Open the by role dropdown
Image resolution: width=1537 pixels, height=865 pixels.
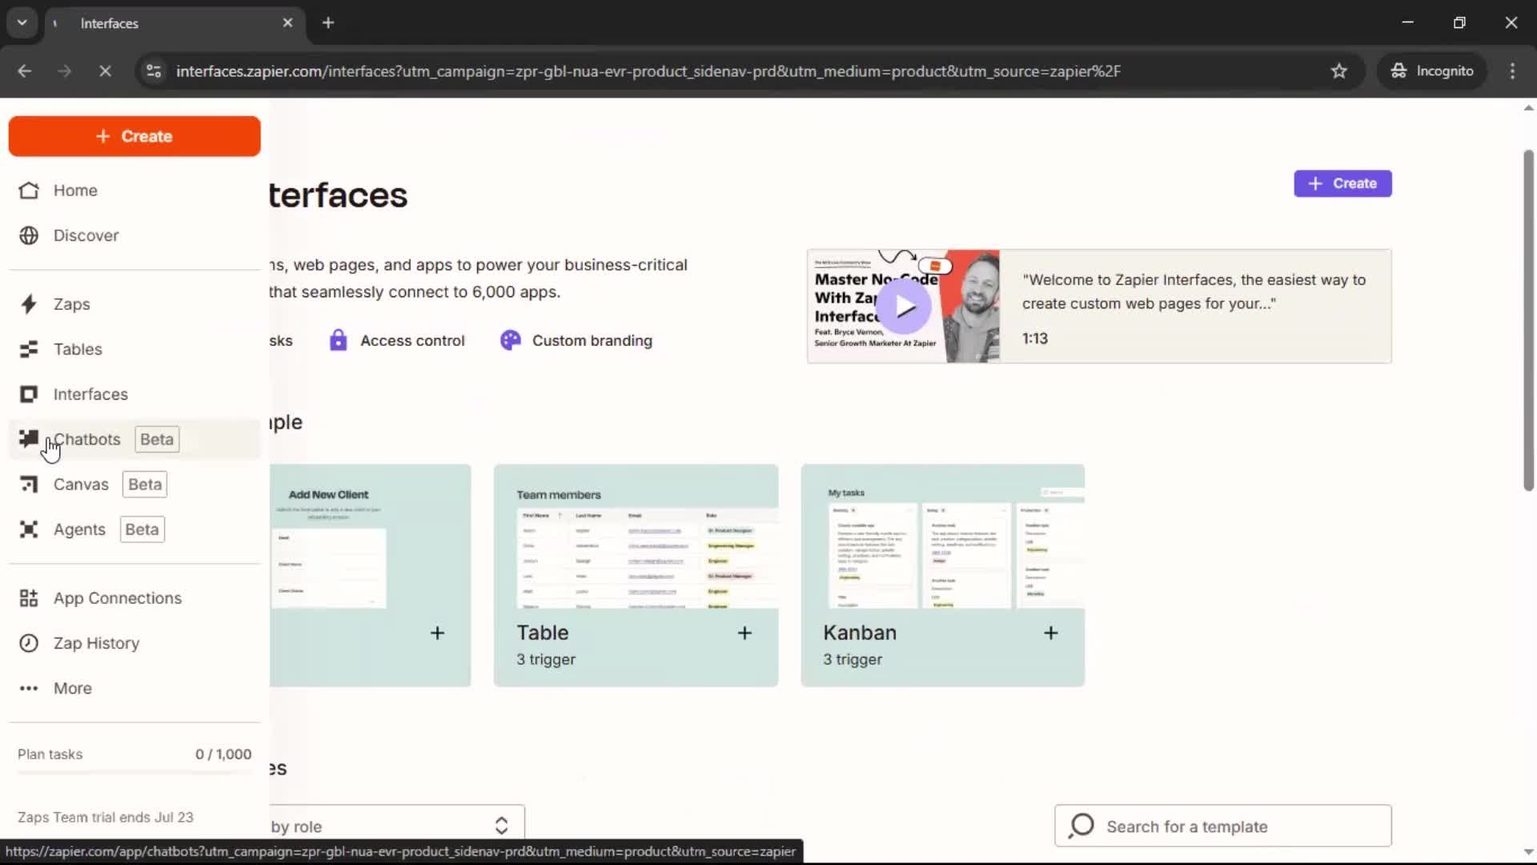(397, 826)
